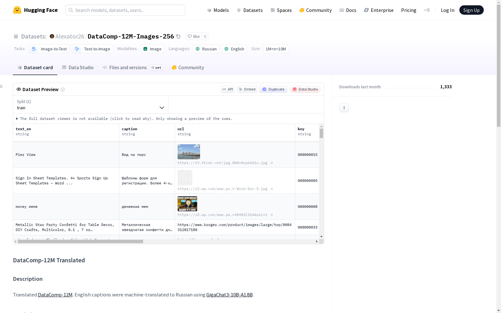Click the red Data Studio button
This screenshot has width=501, height=313.
click(x=305, y=89)
